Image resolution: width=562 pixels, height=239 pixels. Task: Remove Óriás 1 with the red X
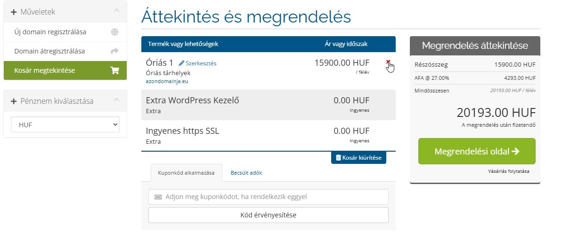pos(388,62)
